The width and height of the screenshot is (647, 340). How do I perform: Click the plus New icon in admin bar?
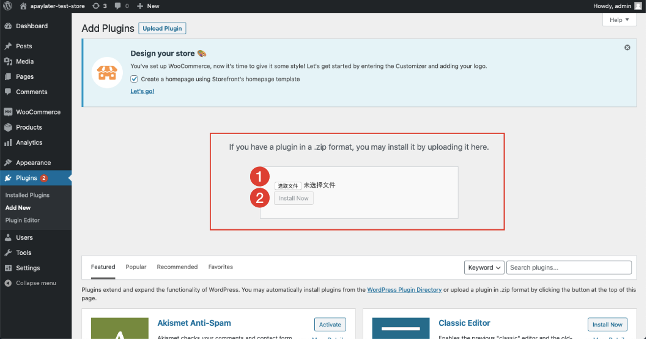pyautogui.click(x=140, y=6)
